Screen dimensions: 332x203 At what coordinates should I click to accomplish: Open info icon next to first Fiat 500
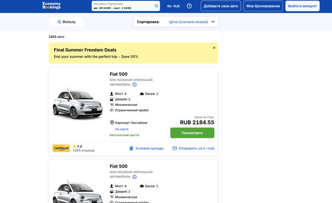click(x=134, y=85)
